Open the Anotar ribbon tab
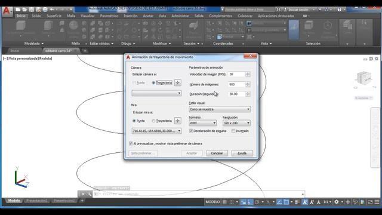382x215 pixels. 148,16
